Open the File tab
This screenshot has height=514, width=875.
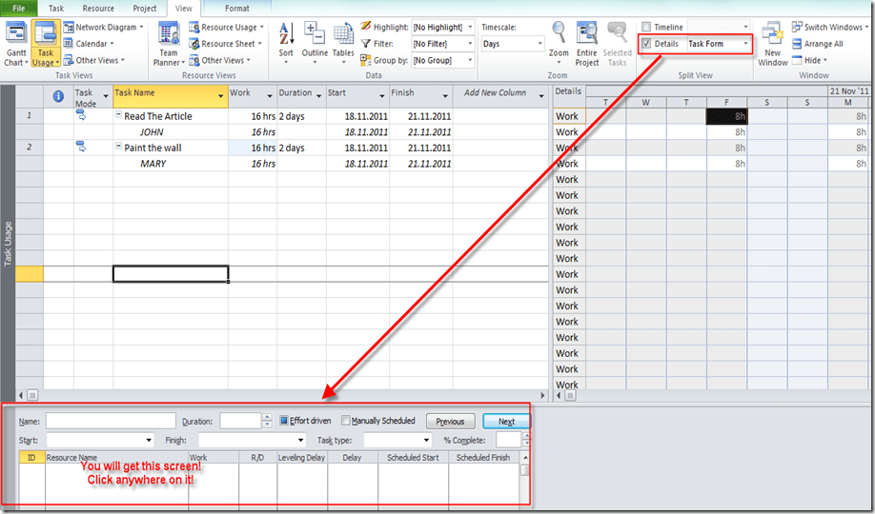19,8
